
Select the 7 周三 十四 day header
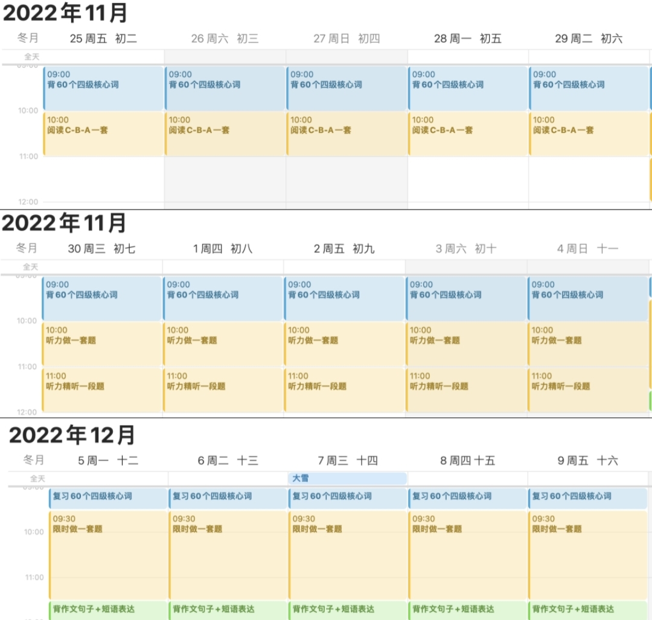pos(347,460)
